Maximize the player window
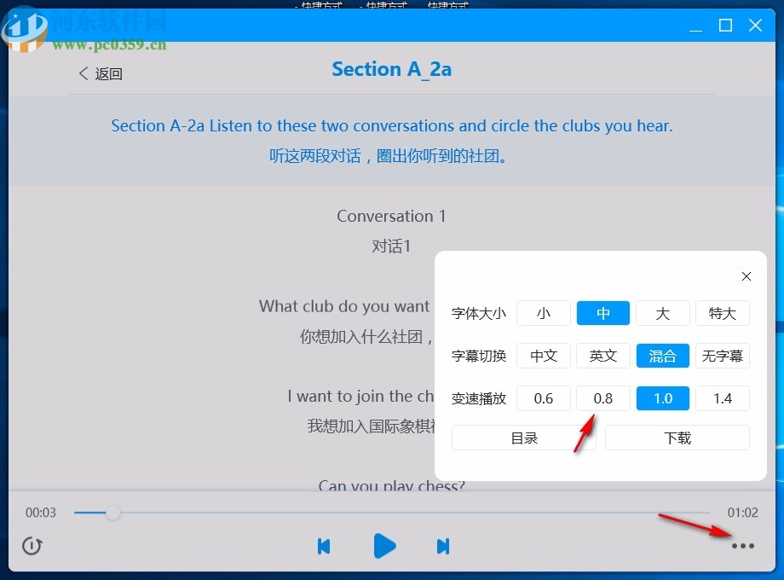The image size is (784, 580). point(725,25)
